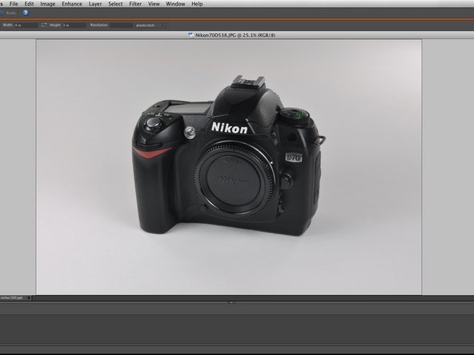Click the project bin panel collapse handle
The width and height of the screenshot is (474, 355).
(x=231, y=302)
